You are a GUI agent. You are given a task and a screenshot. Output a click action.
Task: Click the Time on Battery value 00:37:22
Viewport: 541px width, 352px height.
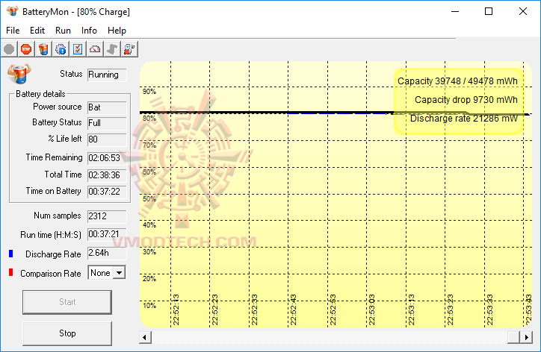pos(107,192)
